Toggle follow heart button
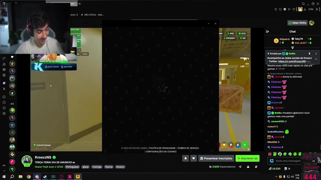Screen dimensions: 321x180 (x=194, y=158)
